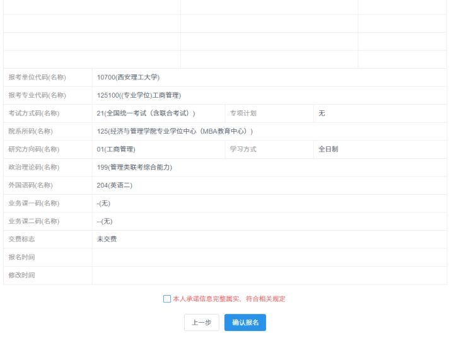Click the 修改时间 label

[21, 275]
